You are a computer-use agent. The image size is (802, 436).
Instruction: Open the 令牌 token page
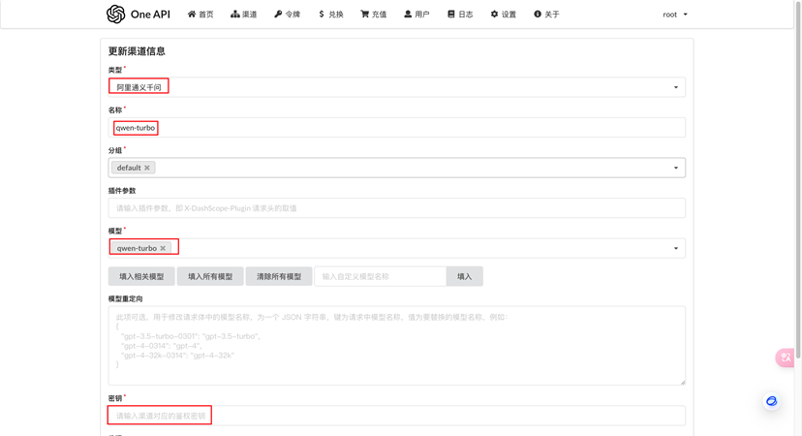(287, 15)
